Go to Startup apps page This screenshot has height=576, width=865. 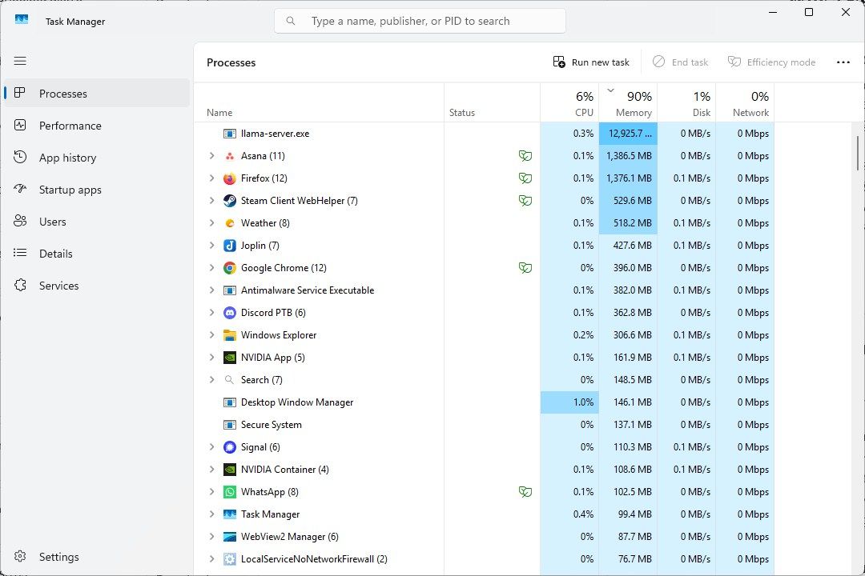tap(97, 189)
